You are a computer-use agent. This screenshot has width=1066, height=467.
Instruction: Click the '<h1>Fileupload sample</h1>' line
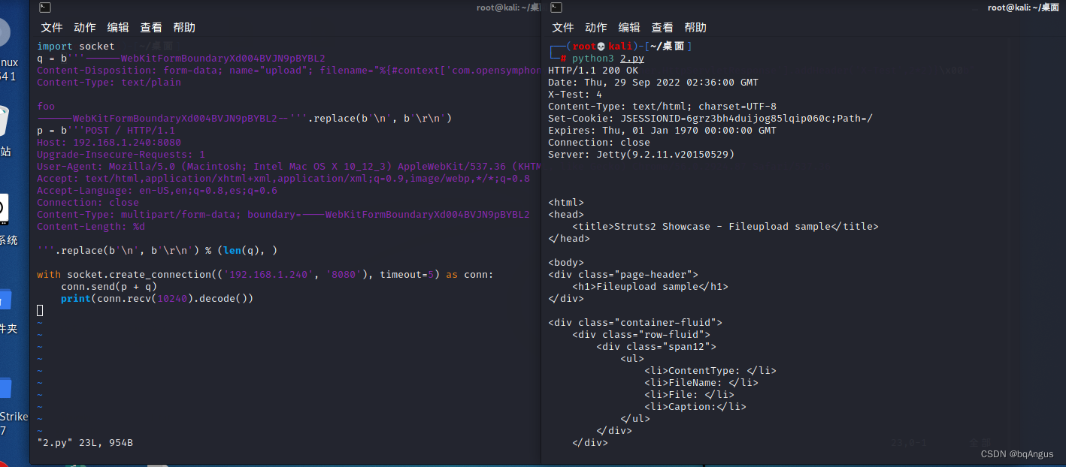click(650, 287)
